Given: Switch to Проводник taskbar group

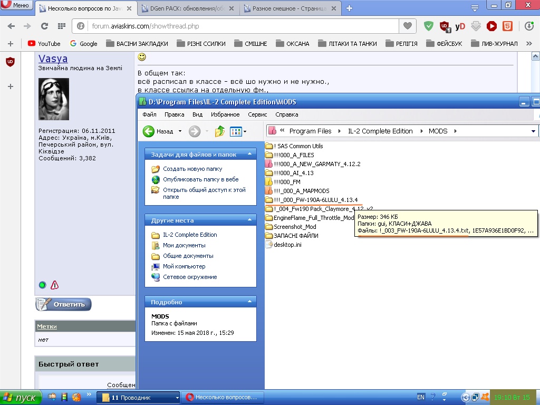Looking at the screenshot, I should (138, 398).
